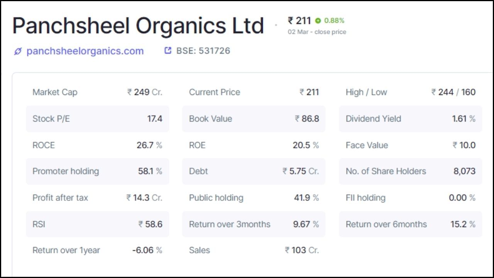Select the Stock P/E metric cell
494x278 pixels.
click(97, 119)
